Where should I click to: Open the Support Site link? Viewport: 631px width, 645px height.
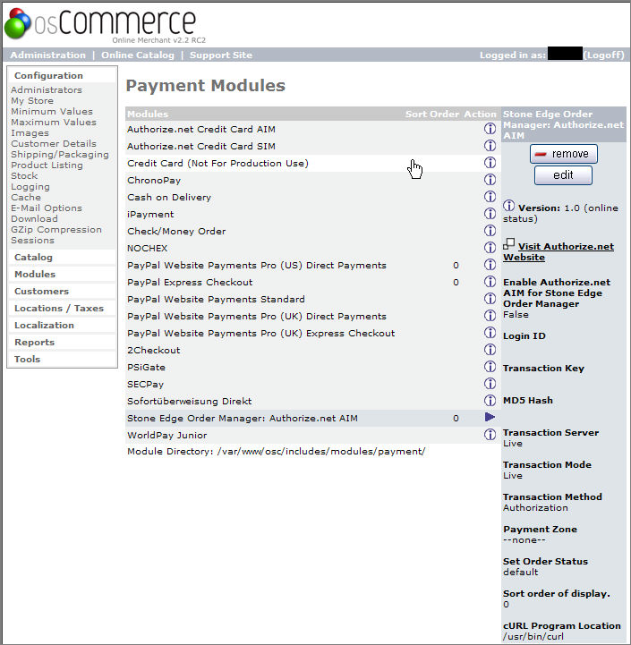tap(221, 55)
